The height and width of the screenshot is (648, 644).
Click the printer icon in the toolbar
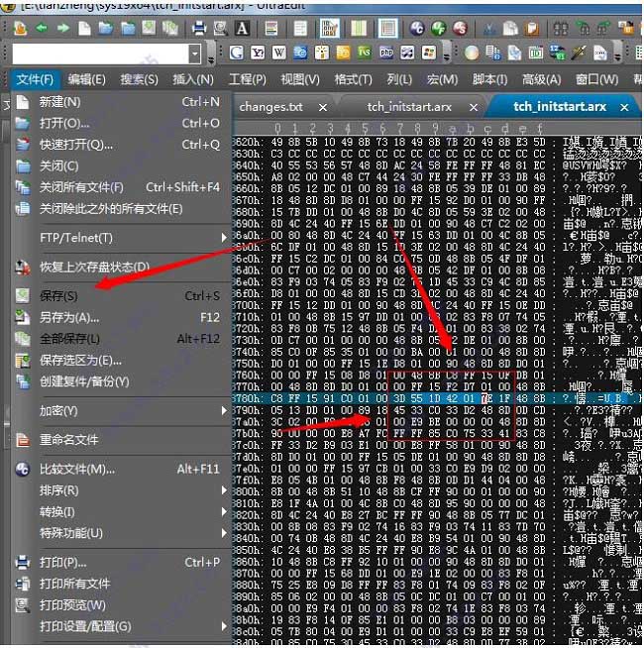[x=199, y=28]
